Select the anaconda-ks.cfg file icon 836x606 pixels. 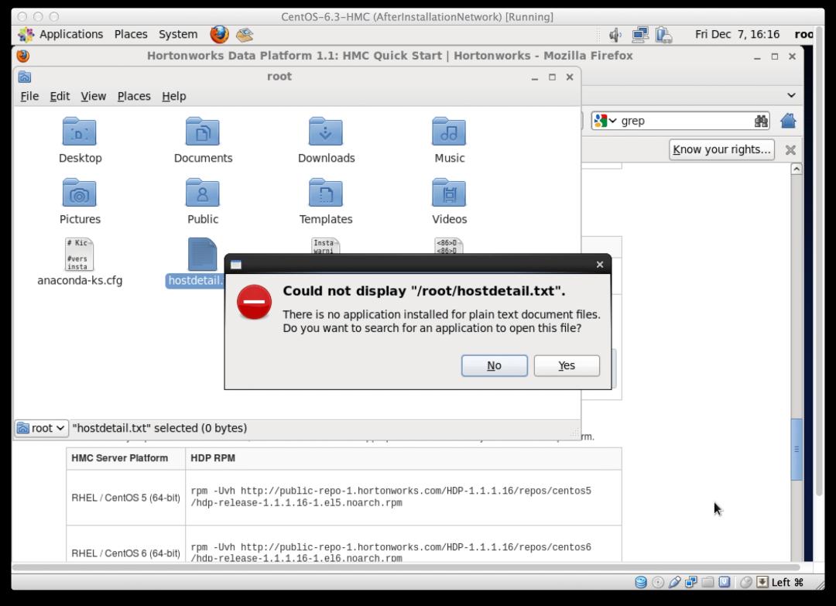79,255
